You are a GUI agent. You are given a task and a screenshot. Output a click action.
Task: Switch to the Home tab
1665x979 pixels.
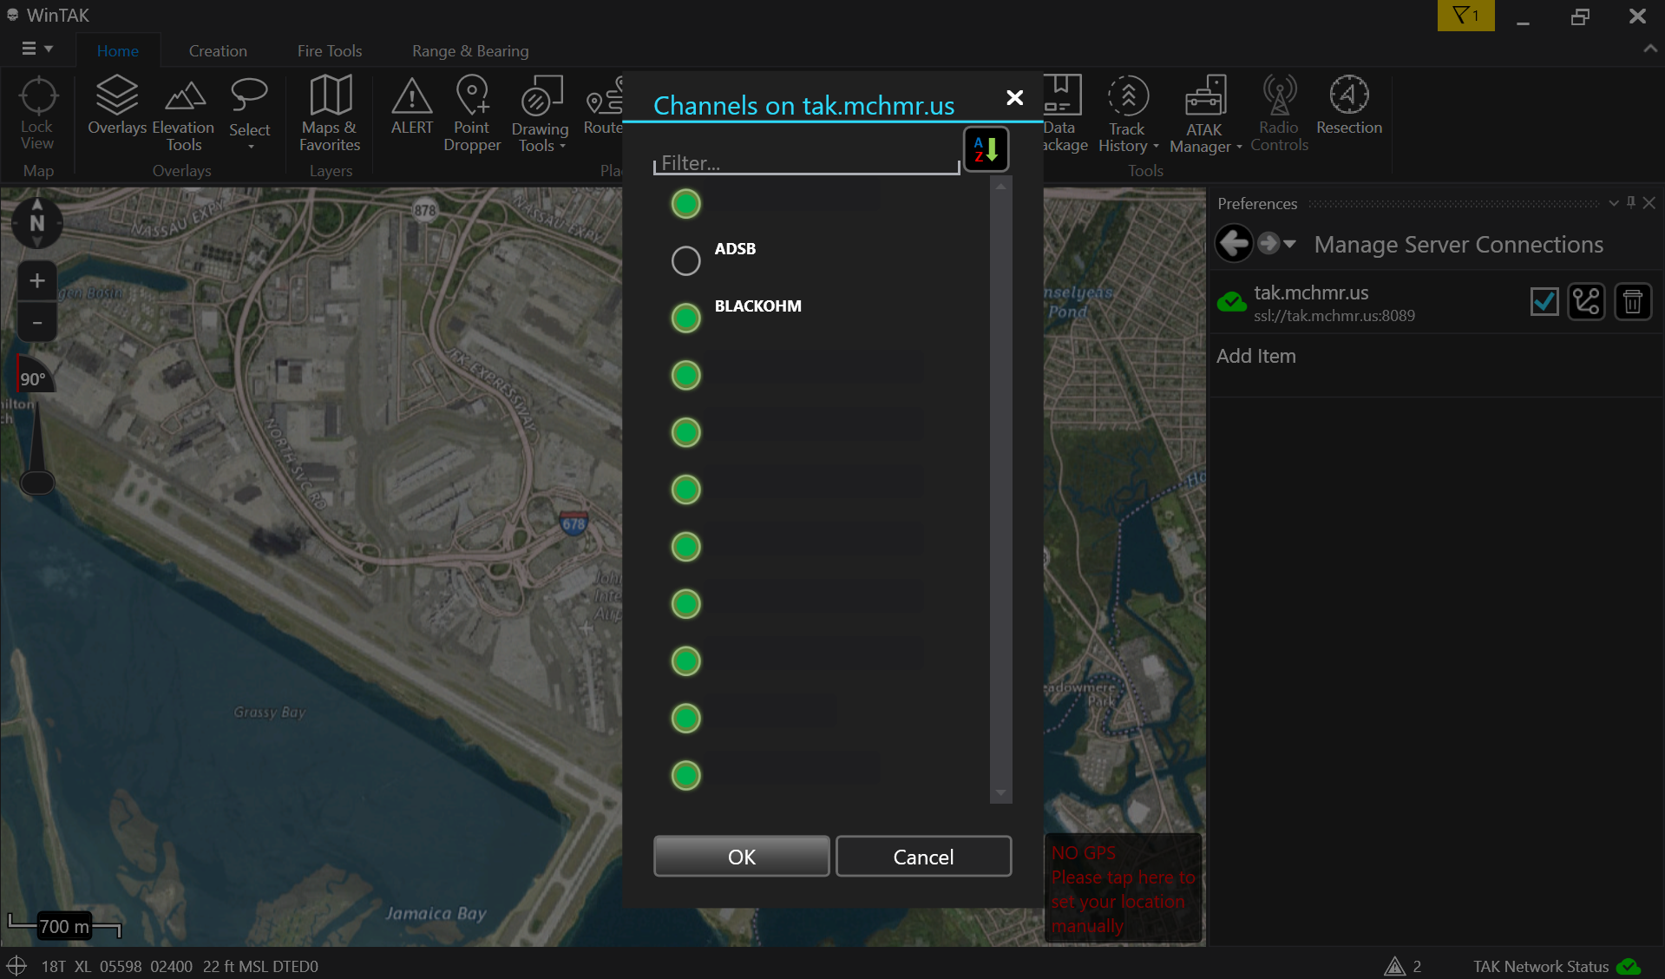point(118,51)
